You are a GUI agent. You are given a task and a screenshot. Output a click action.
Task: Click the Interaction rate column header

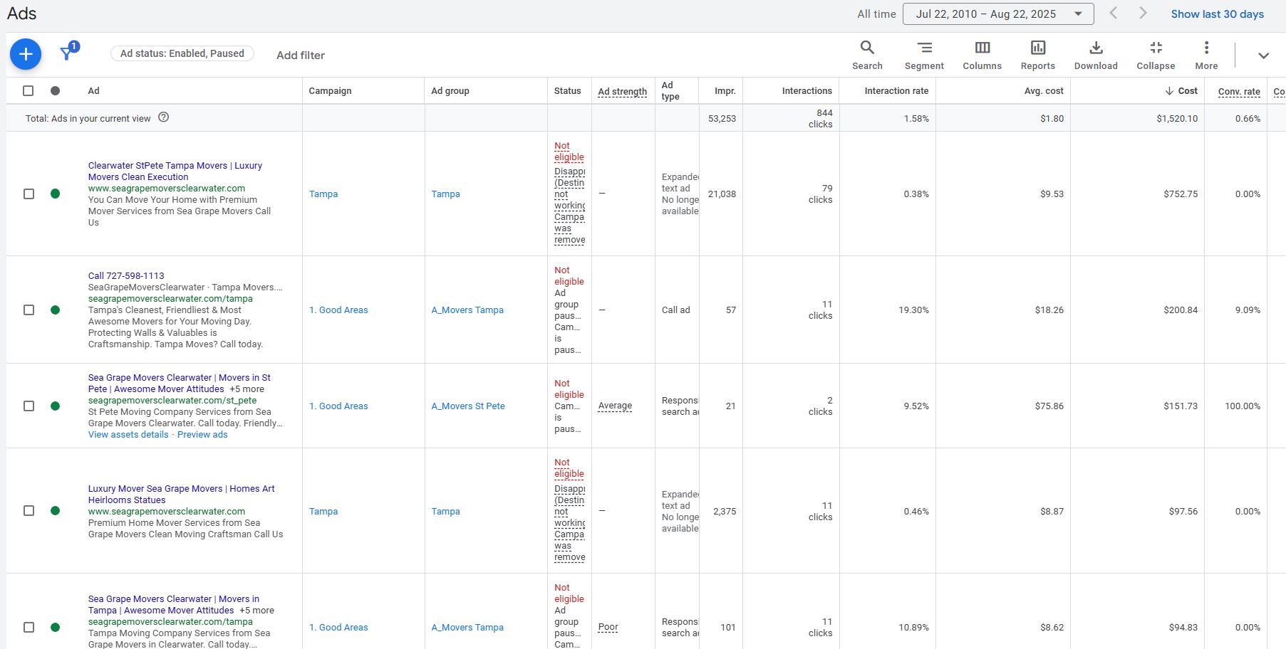coord(896,90)
